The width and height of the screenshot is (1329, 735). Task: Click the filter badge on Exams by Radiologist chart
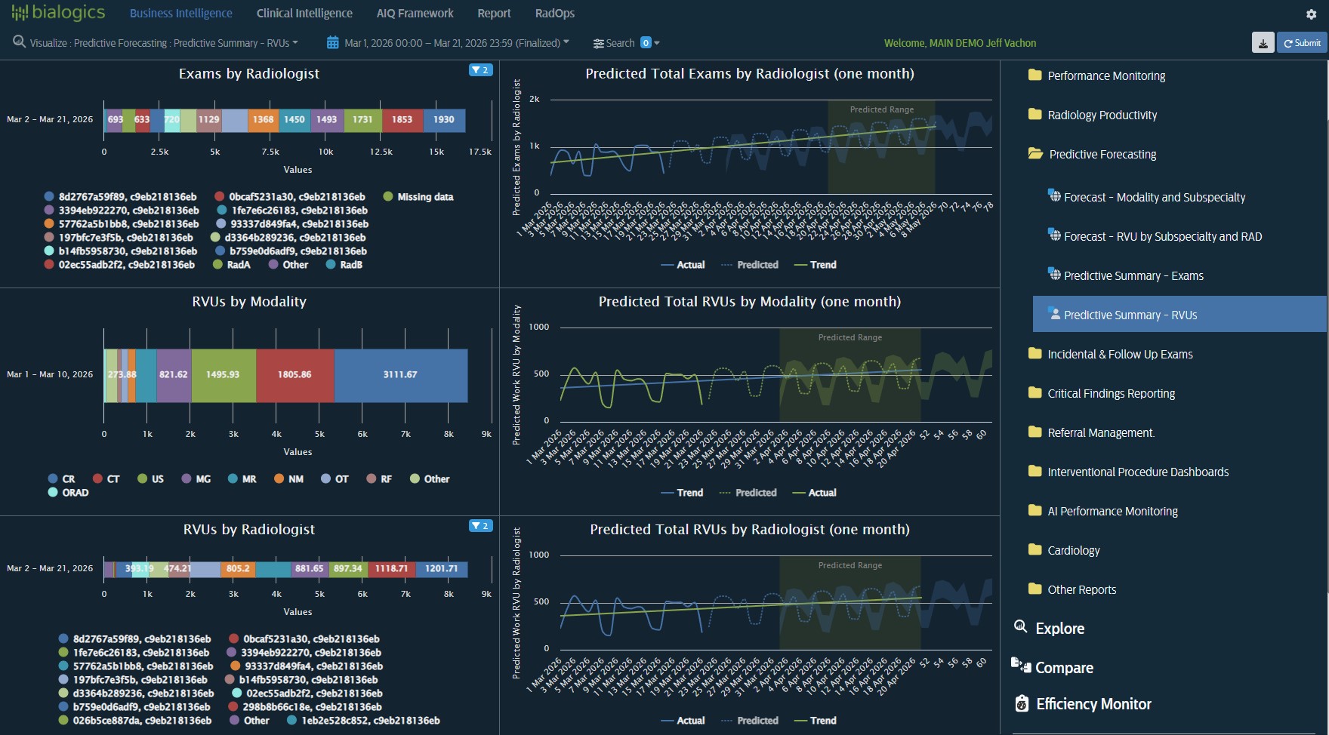click(x=480, y=69)
